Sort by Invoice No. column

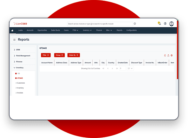click(x=150, y=63)
